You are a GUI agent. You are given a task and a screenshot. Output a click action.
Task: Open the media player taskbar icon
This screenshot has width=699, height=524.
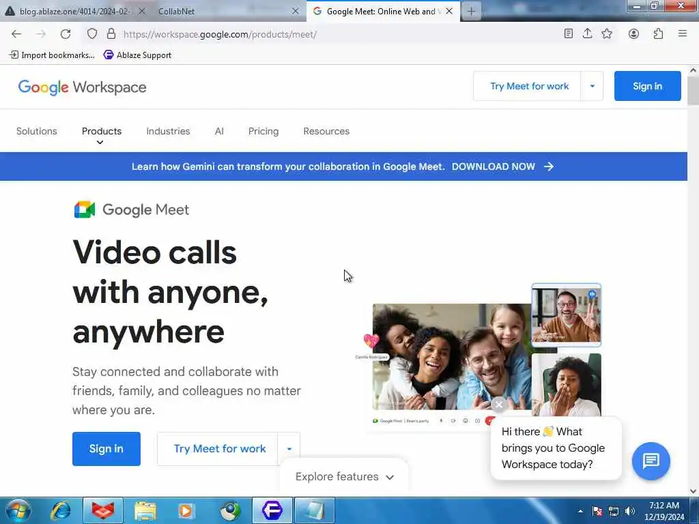click(186, 510)
